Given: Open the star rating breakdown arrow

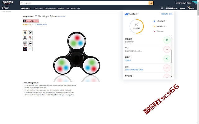Looking at the screenshot, I should click(x=32, y=24).
